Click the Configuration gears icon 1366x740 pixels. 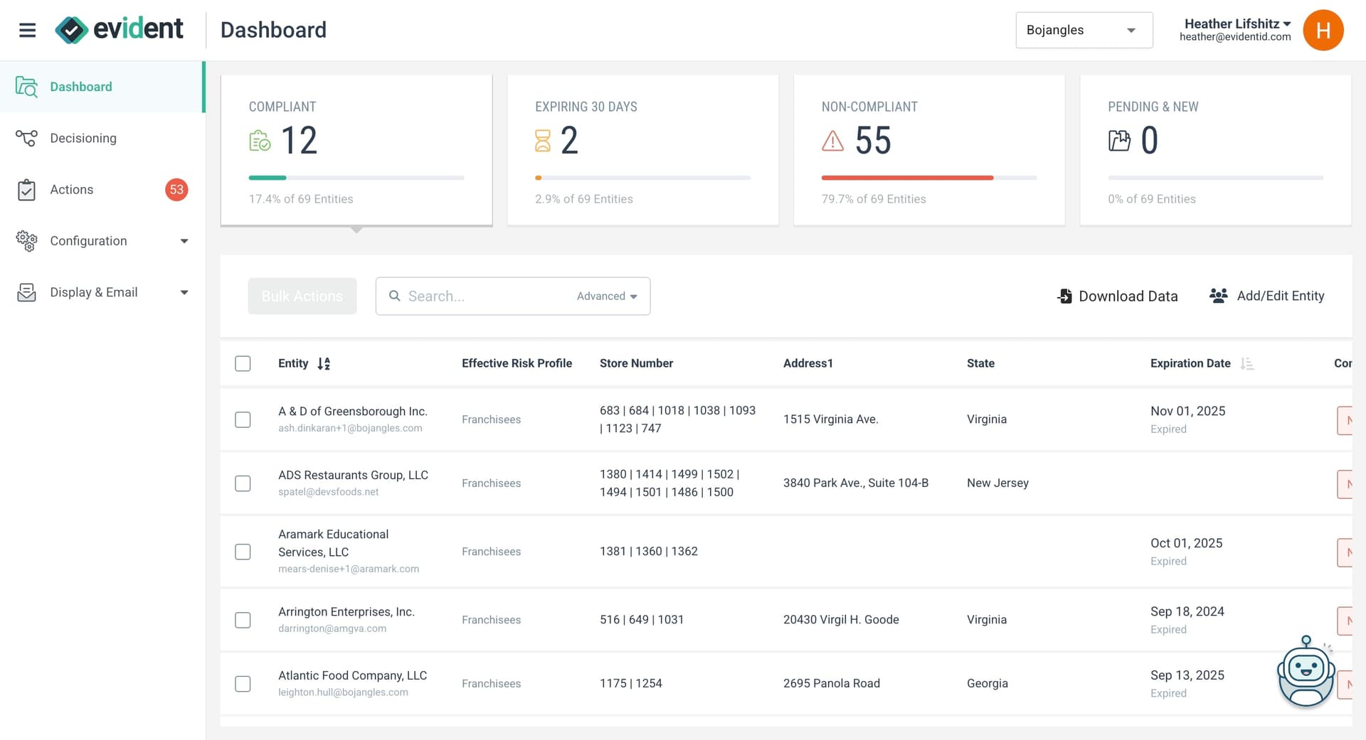pos(26,241)
